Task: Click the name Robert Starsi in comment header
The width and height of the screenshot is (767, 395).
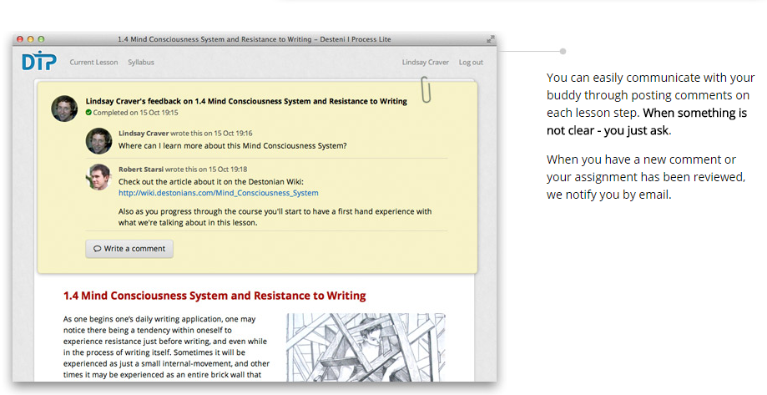Action: 141,170
